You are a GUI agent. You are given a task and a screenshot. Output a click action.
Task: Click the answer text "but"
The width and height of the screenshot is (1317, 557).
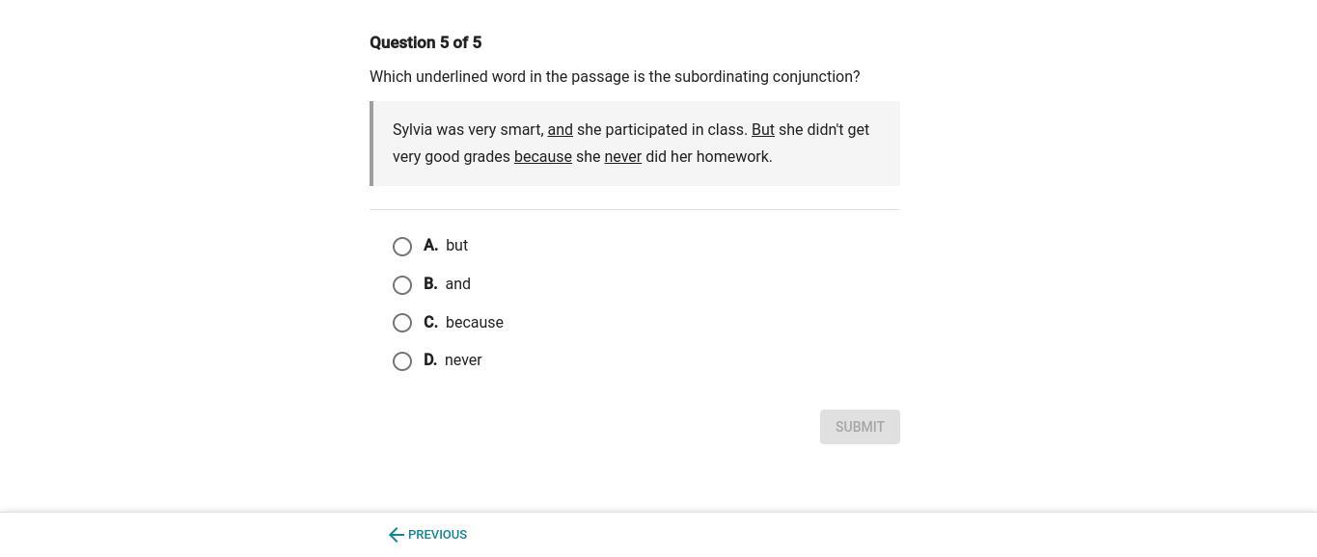456,246
